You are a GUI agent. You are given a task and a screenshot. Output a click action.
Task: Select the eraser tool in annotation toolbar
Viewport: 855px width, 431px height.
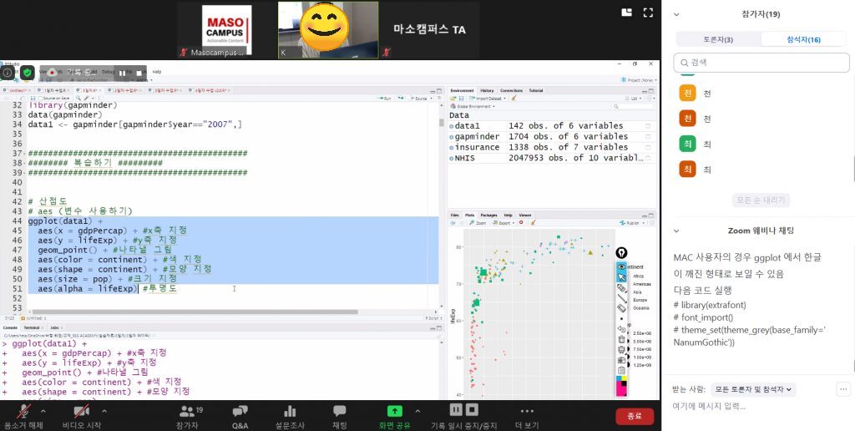(622, 307)
